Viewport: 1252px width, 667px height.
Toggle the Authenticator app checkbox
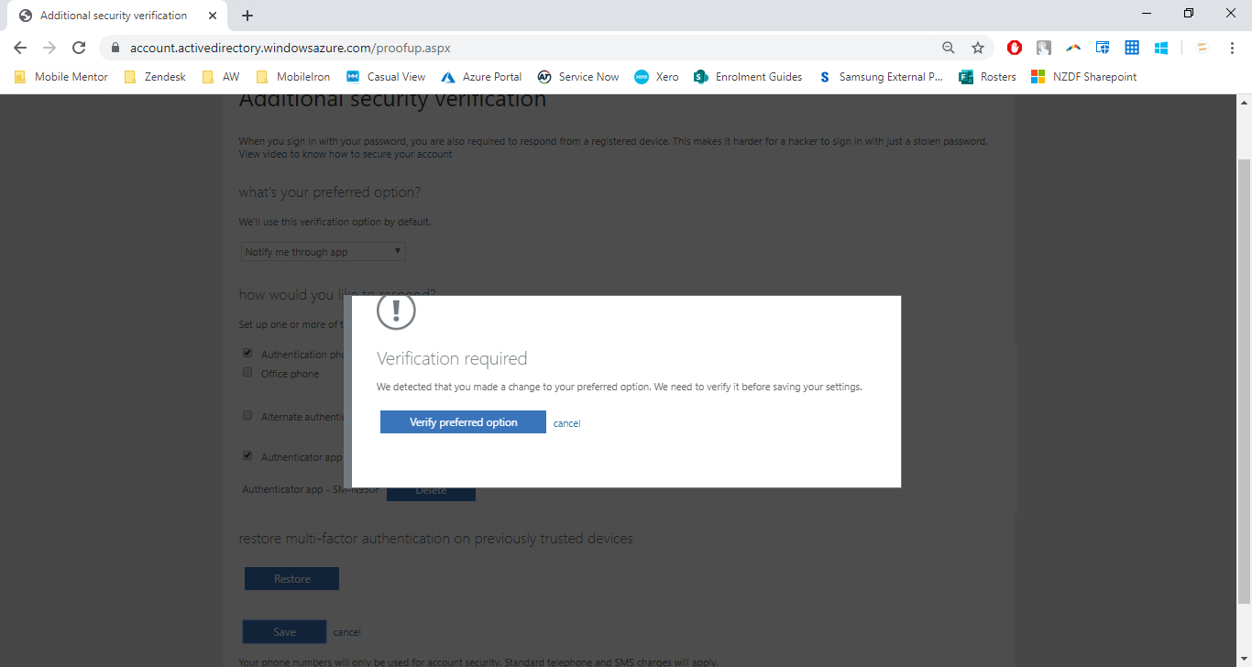click(x=247, y=455)
